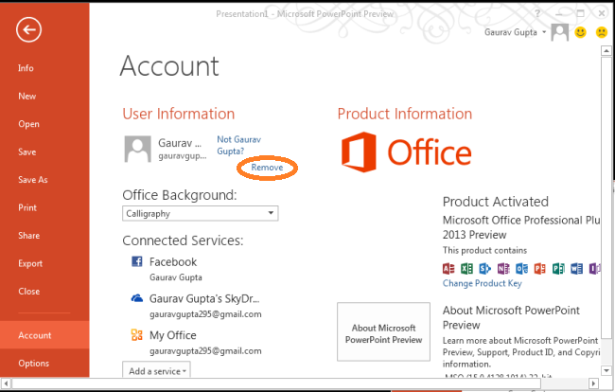
Task: Click the help question mark icon
Action: tap(537, 14)
